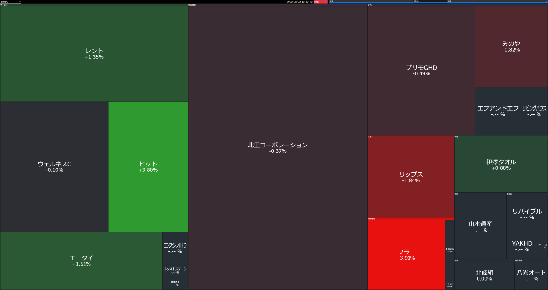Image resolution: width=548 pixels, height=290 pixels.
Task: Select the サービス sector header
Action: coord(94,5)
